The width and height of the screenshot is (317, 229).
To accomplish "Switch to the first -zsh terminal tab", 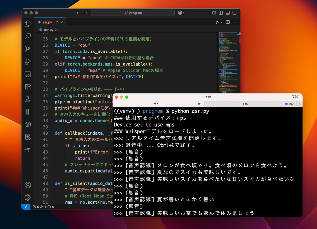I will point(158,104).
